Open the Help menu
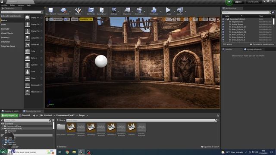 [x=29, y=5]
